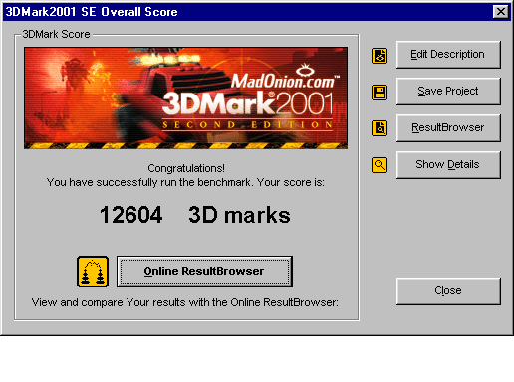Open the Edit Description button
Image resolution: width=514 pixels, height=382 pixels.
tap(448, 55)
